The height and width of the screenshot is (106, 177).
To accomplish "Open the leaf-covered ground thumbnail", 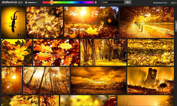I will coord(151,52).
